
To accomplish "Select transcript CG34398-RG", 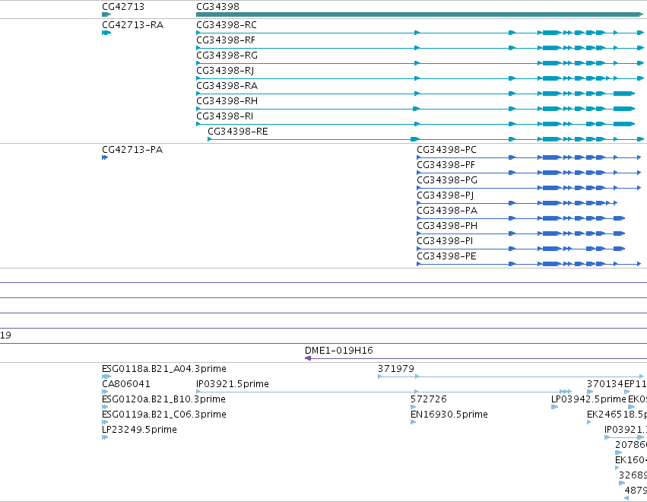I will click(x=227, y=56).
